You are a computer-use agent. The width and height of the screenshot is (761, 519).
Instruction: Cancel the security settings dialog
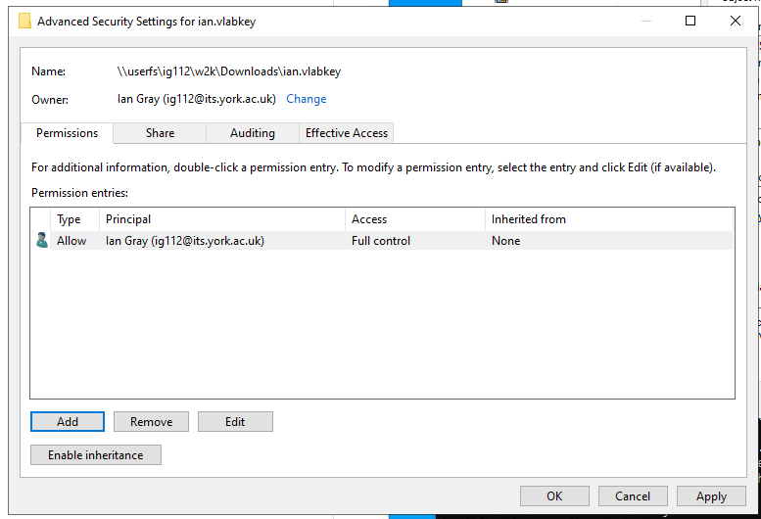(633, 496)
